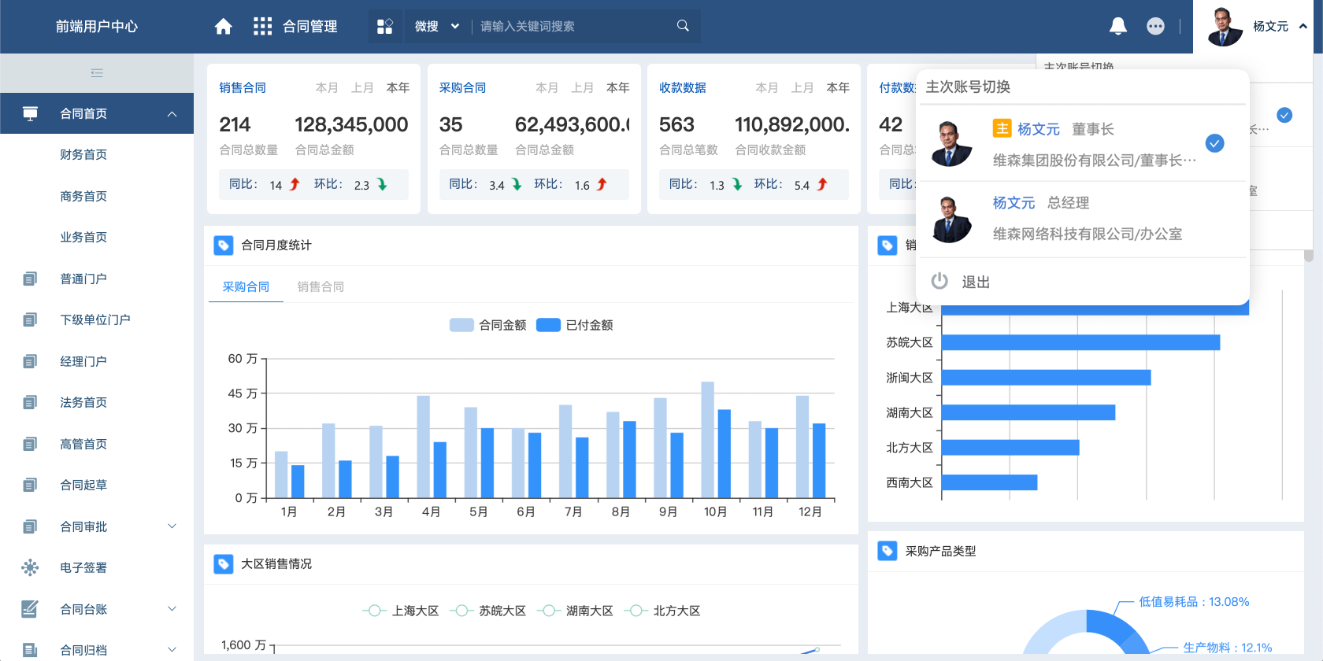Screen dimensions: 1323x661
Task: Open the 微搜 search-type dropdown
Action: point(437,26)
